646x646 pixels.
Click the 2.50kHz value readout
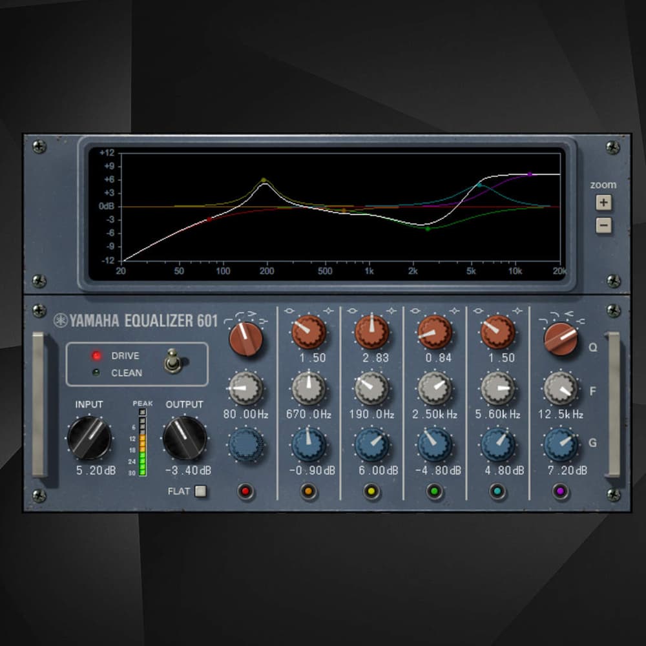(435, 414)
